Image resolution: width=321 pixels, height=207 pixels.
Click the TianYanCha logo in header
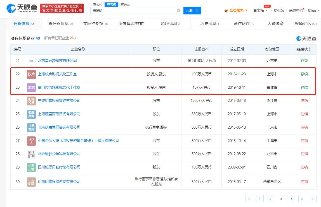click(x=22, y=8)
